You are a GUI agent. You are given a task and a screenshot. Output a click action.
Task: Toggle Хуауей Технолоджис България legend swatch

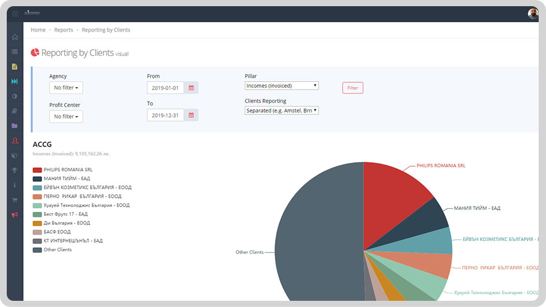(x=37, y=206)
